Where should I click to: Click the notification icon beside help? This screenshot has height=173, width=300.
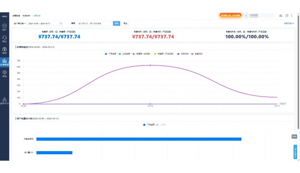[281, 15]
